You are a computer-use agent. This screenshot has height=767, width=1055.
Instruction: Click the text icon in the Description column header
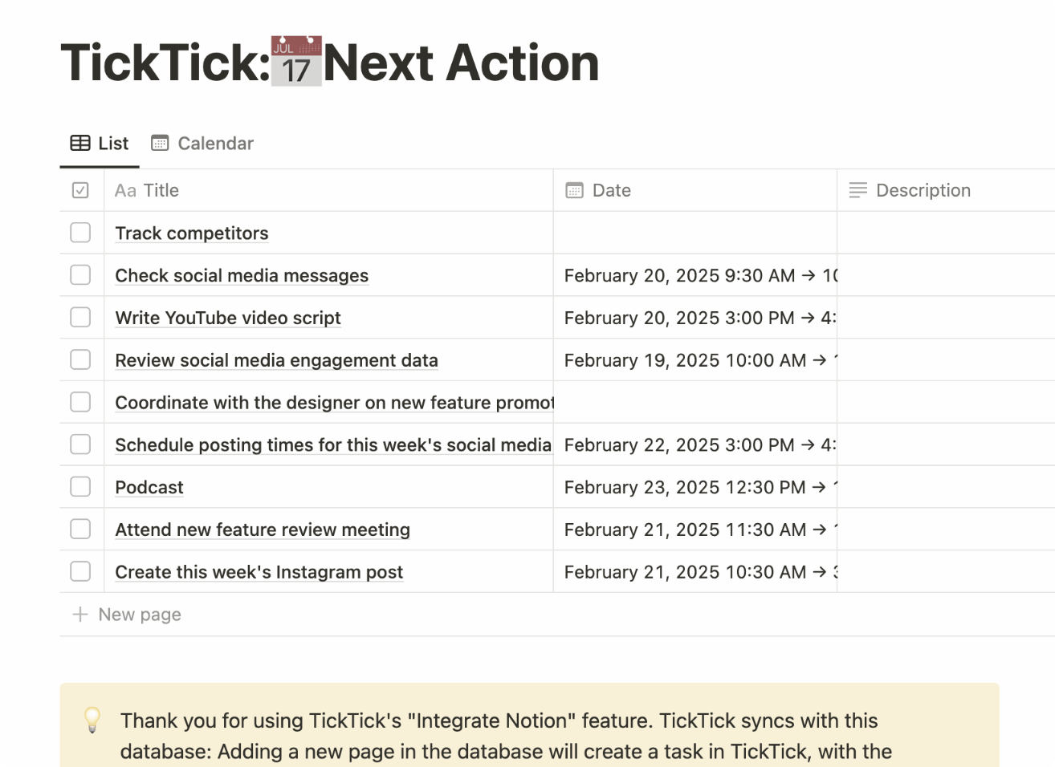(857, 190)
